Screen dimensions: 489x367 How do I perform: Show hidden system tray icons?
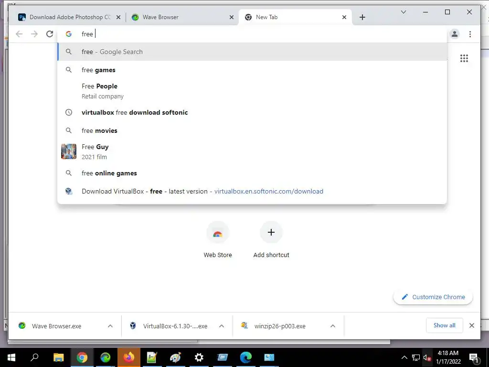click(404, 357)
